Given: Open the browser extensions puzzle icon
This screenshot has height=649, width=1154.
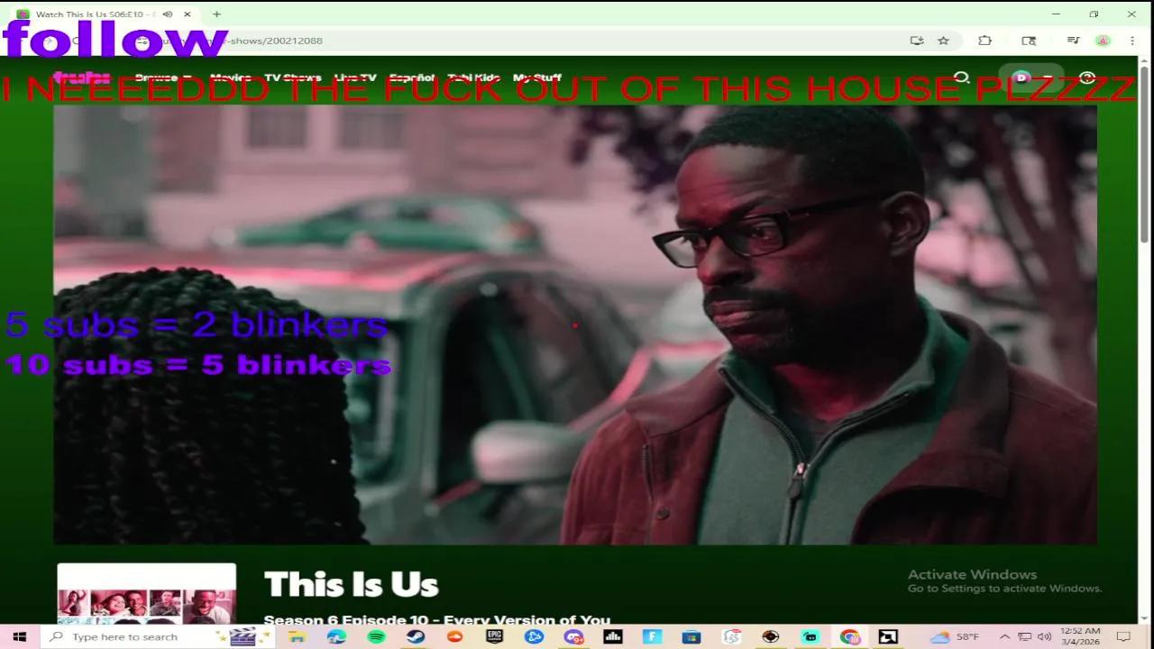Looking at the screenshot, I should [985, 41].
